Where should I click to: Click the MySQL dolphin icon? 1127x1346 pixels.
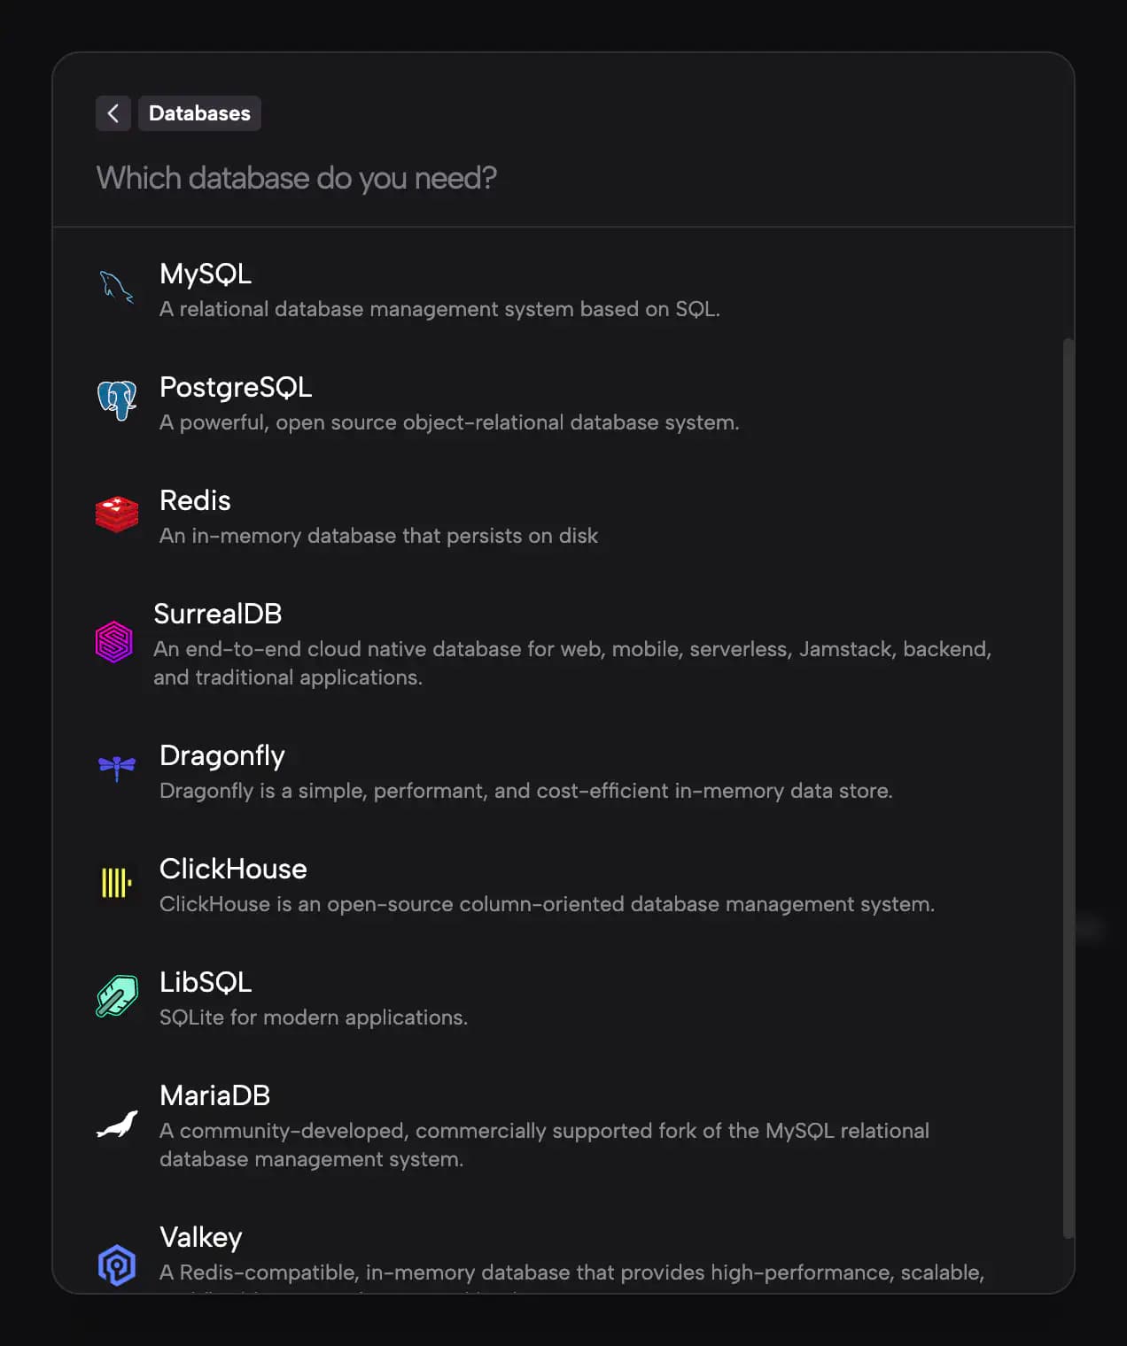click(x=116, y=288)
